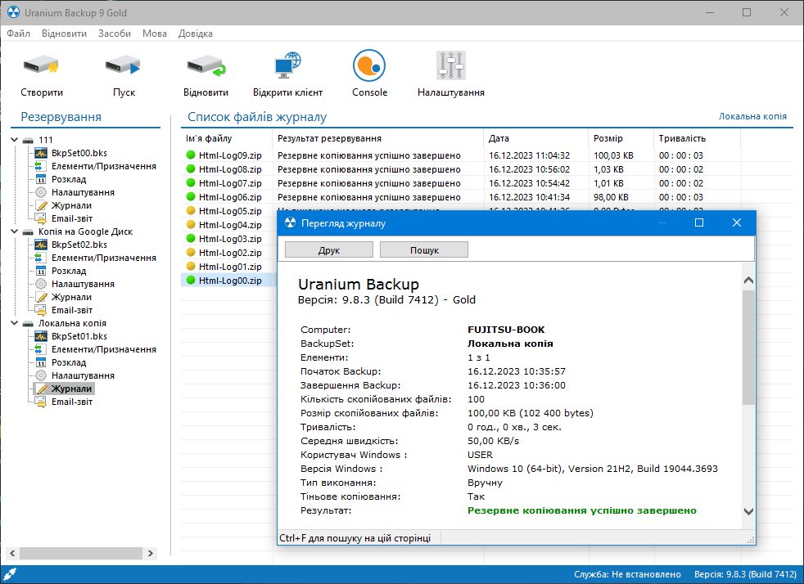Collapse the 111 backup set node

pos(15,140)
